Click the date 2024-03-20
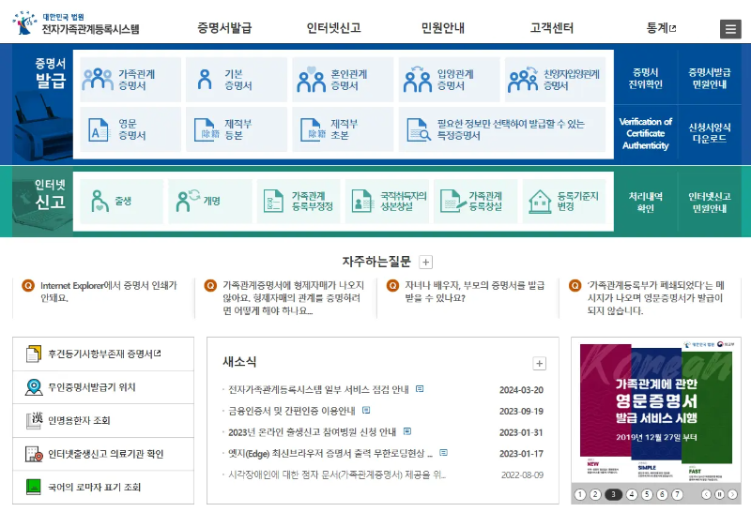This screenshot has width=751, height=512. tap(521, 390)
